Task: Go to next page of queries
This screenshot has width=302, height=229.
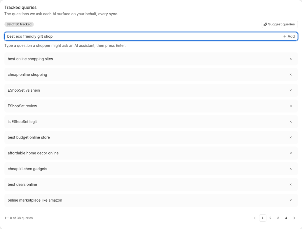Action: pyautogui.click(x=294, y=218)
